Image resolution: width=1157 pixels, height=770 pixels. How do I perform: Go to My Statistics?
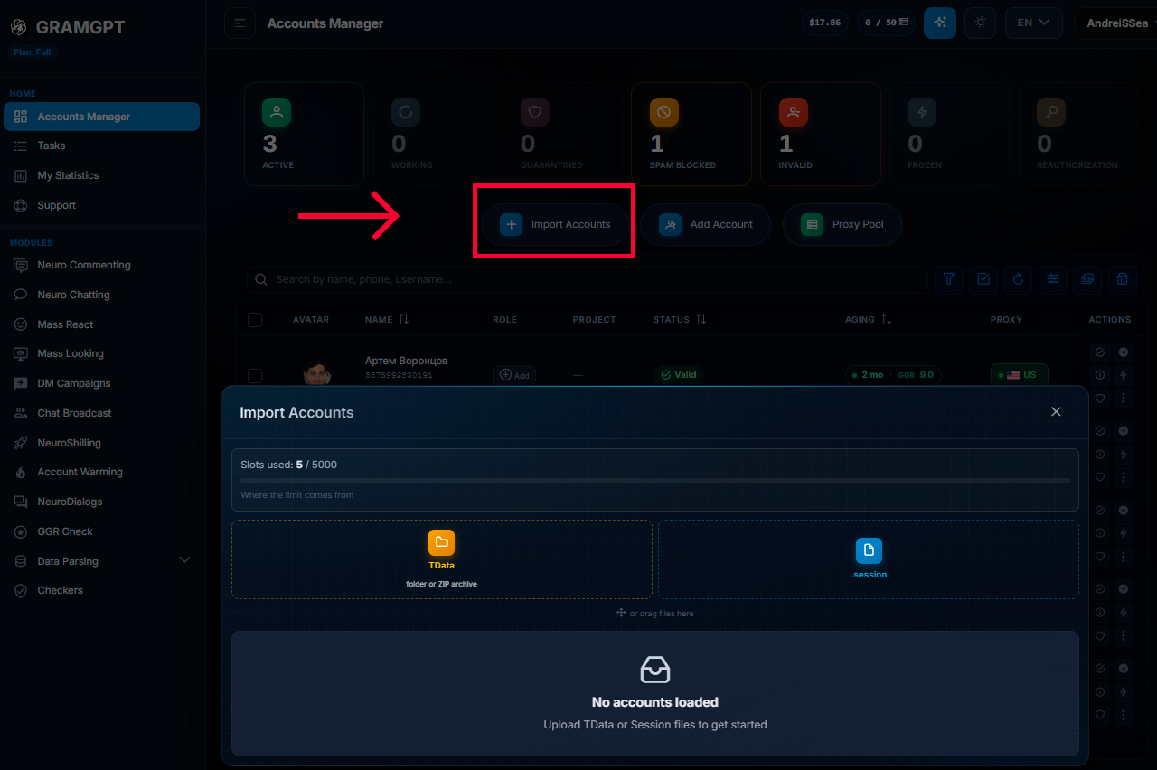102,175
